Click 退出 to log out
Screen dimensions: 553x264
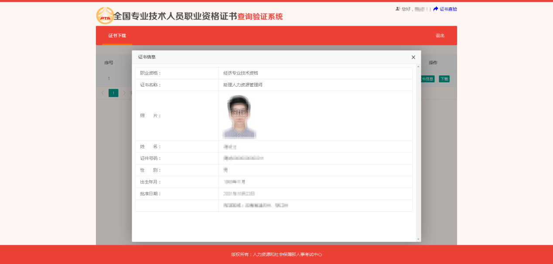click(x=440, y=35)
